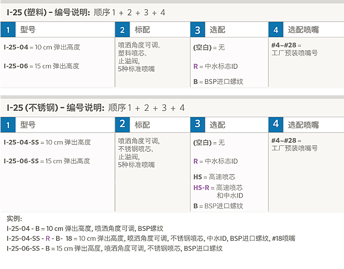Screen dimensions: 344x269
Task: Click the purple R option in the plastic table
Action: point(196,66)
